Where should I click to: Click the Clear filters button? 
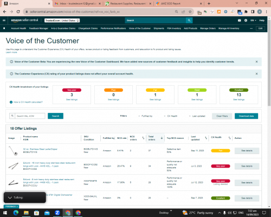[222, 116]
